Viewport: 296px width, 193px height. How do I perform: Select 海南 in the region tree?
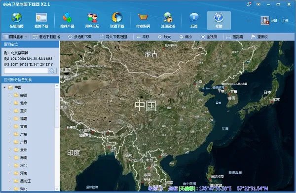[x=24, y=157]
